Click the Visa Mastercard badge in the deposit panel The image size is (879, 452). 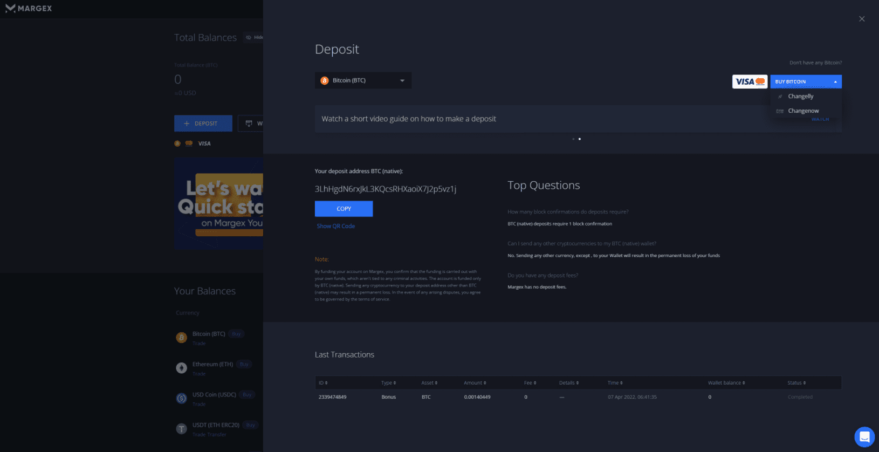tap(750, 81)
